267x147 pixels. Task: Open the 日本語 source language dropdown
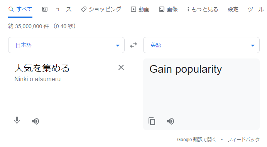[66, 45]
